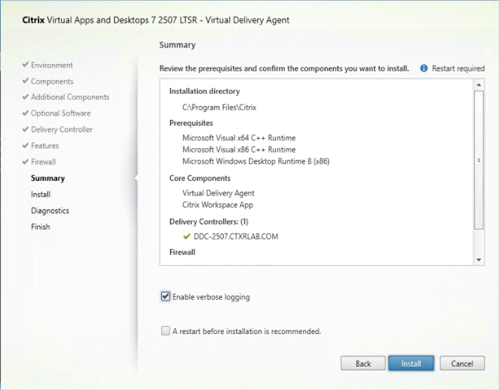This screenshot has height=390, width=499.
Task: Click the checkmark icon next to Delivery Controller
Action: tap(25, 129)
